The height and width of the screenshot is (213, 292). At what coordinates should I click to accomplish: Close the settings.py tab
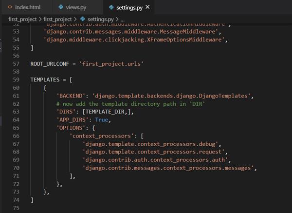tap(147, 7)
